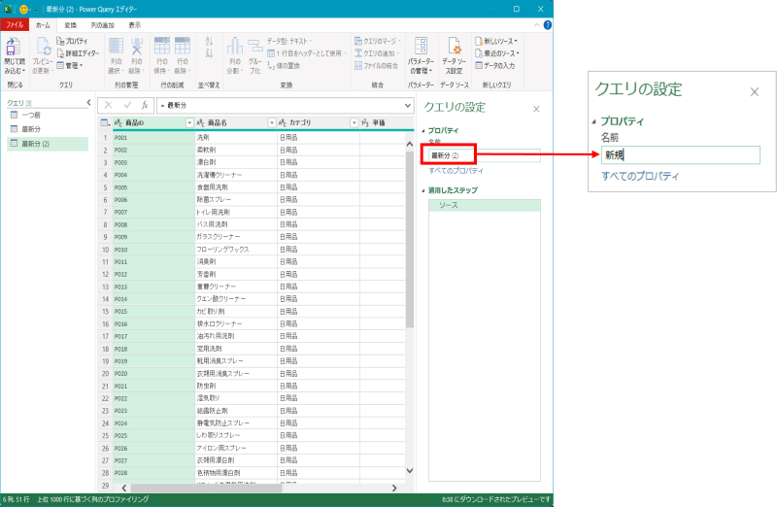The width and height of the screenshot is (777, 507).
Task: Click sort ascending icon in 並べ替え
Action: pos(209,42)
